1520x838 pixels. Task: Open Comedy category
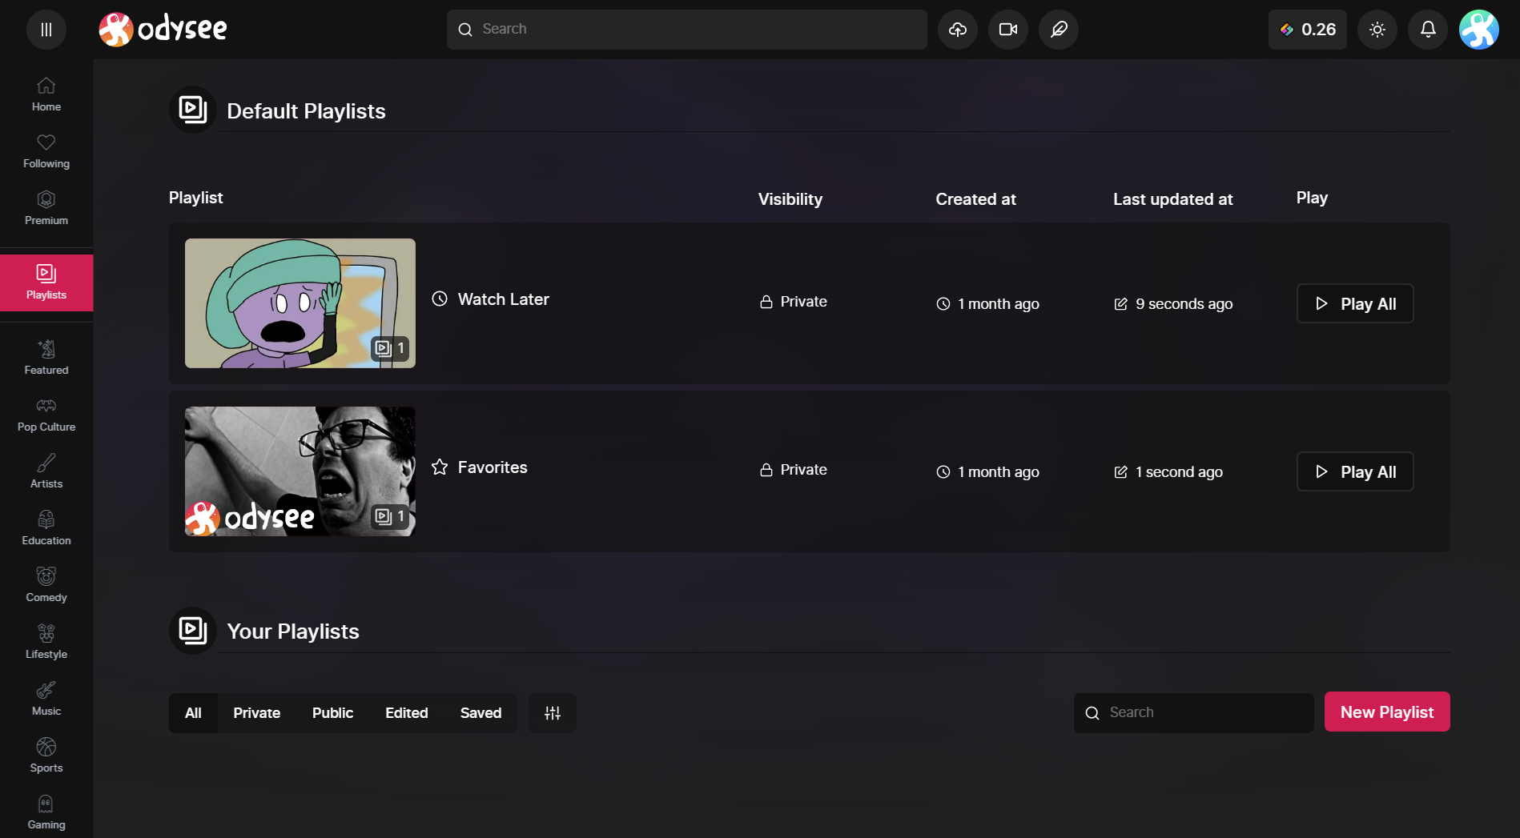click(x=46, y=585)
